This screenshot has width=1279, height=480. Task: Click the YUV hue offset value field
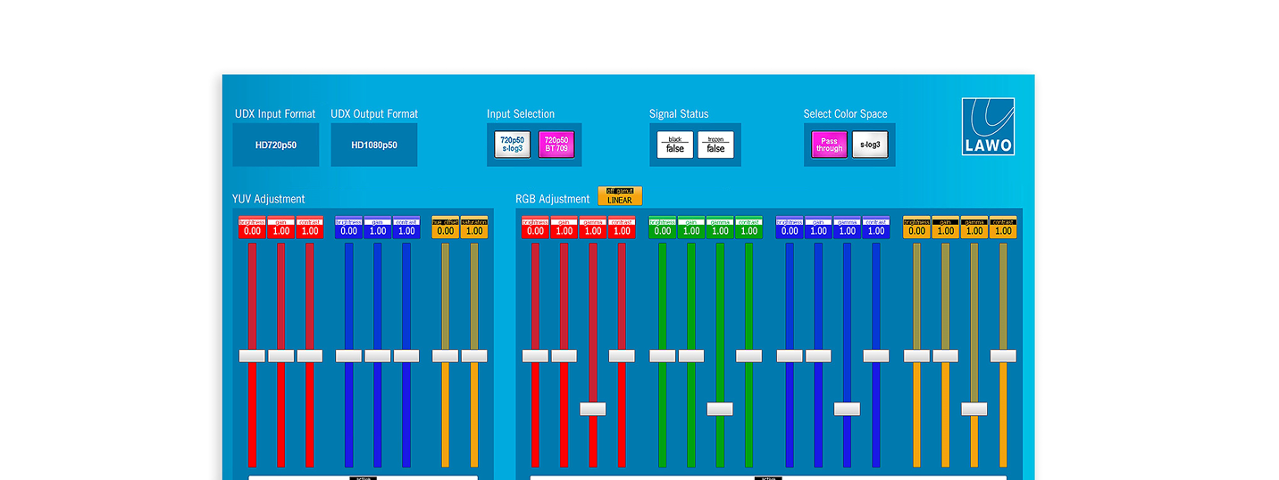pos(445,231)
